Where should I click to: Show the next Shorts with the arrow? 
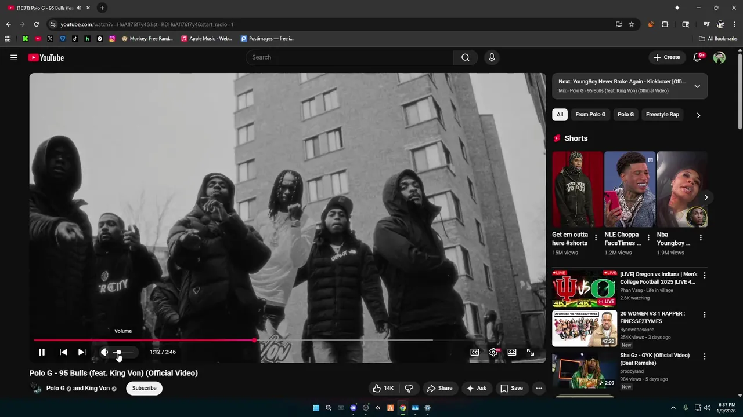[706, 197]
